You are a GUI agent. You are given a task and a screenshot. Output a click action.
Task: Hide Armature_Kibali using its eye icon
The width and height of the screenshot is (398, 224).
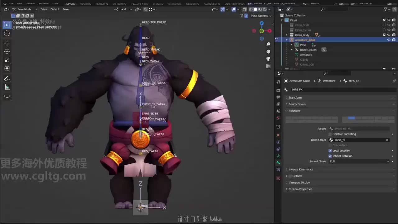pos(389,40)
